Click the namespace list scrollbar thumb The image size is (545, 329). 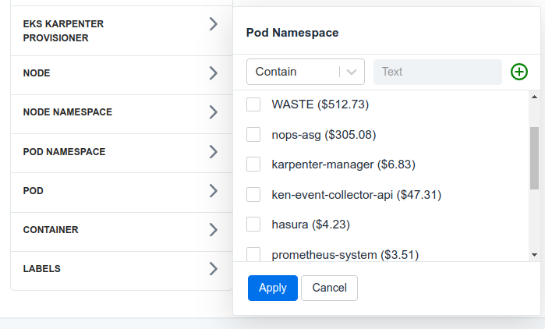click(x=534, y=158)
